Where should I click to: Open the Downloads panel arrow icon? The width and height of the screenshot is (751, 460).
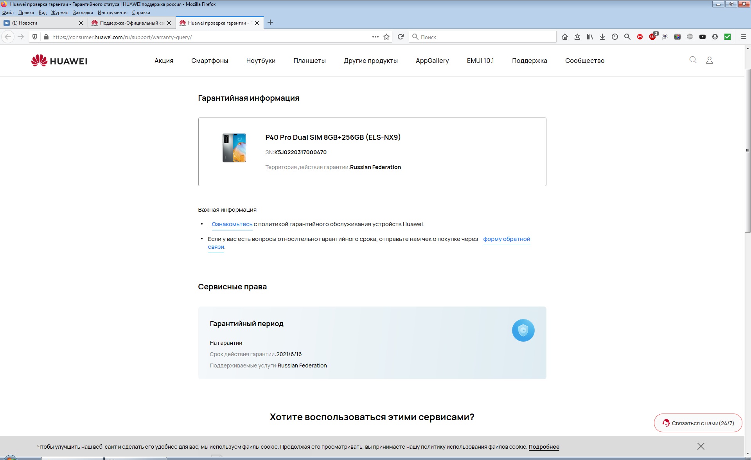602,37
